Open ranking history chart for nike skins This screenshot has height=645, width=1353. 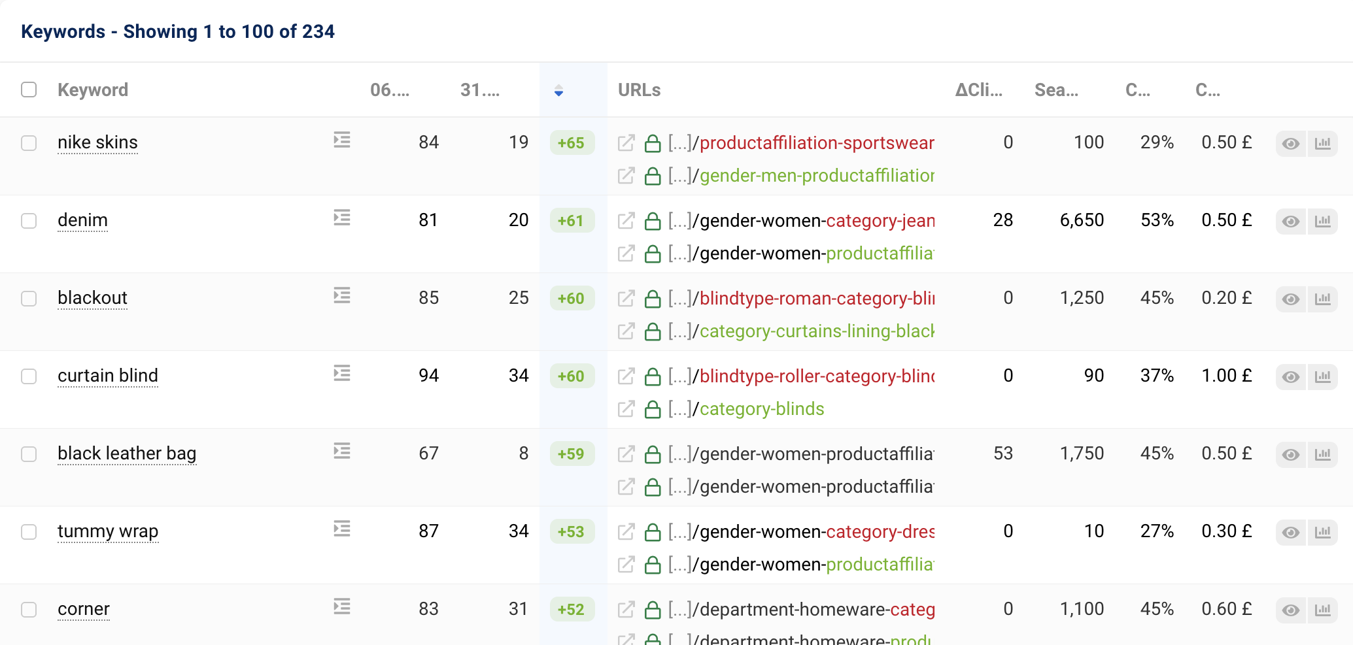pos(1322,144)
